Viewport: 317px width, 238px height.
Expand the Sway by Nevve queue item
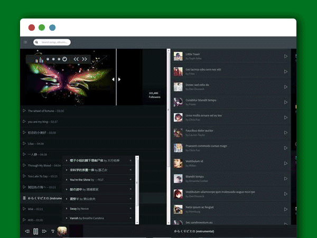pos(66,208)
